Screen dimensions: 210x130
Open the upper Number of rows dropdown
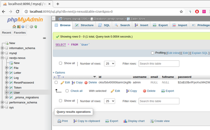pos(110,63)
